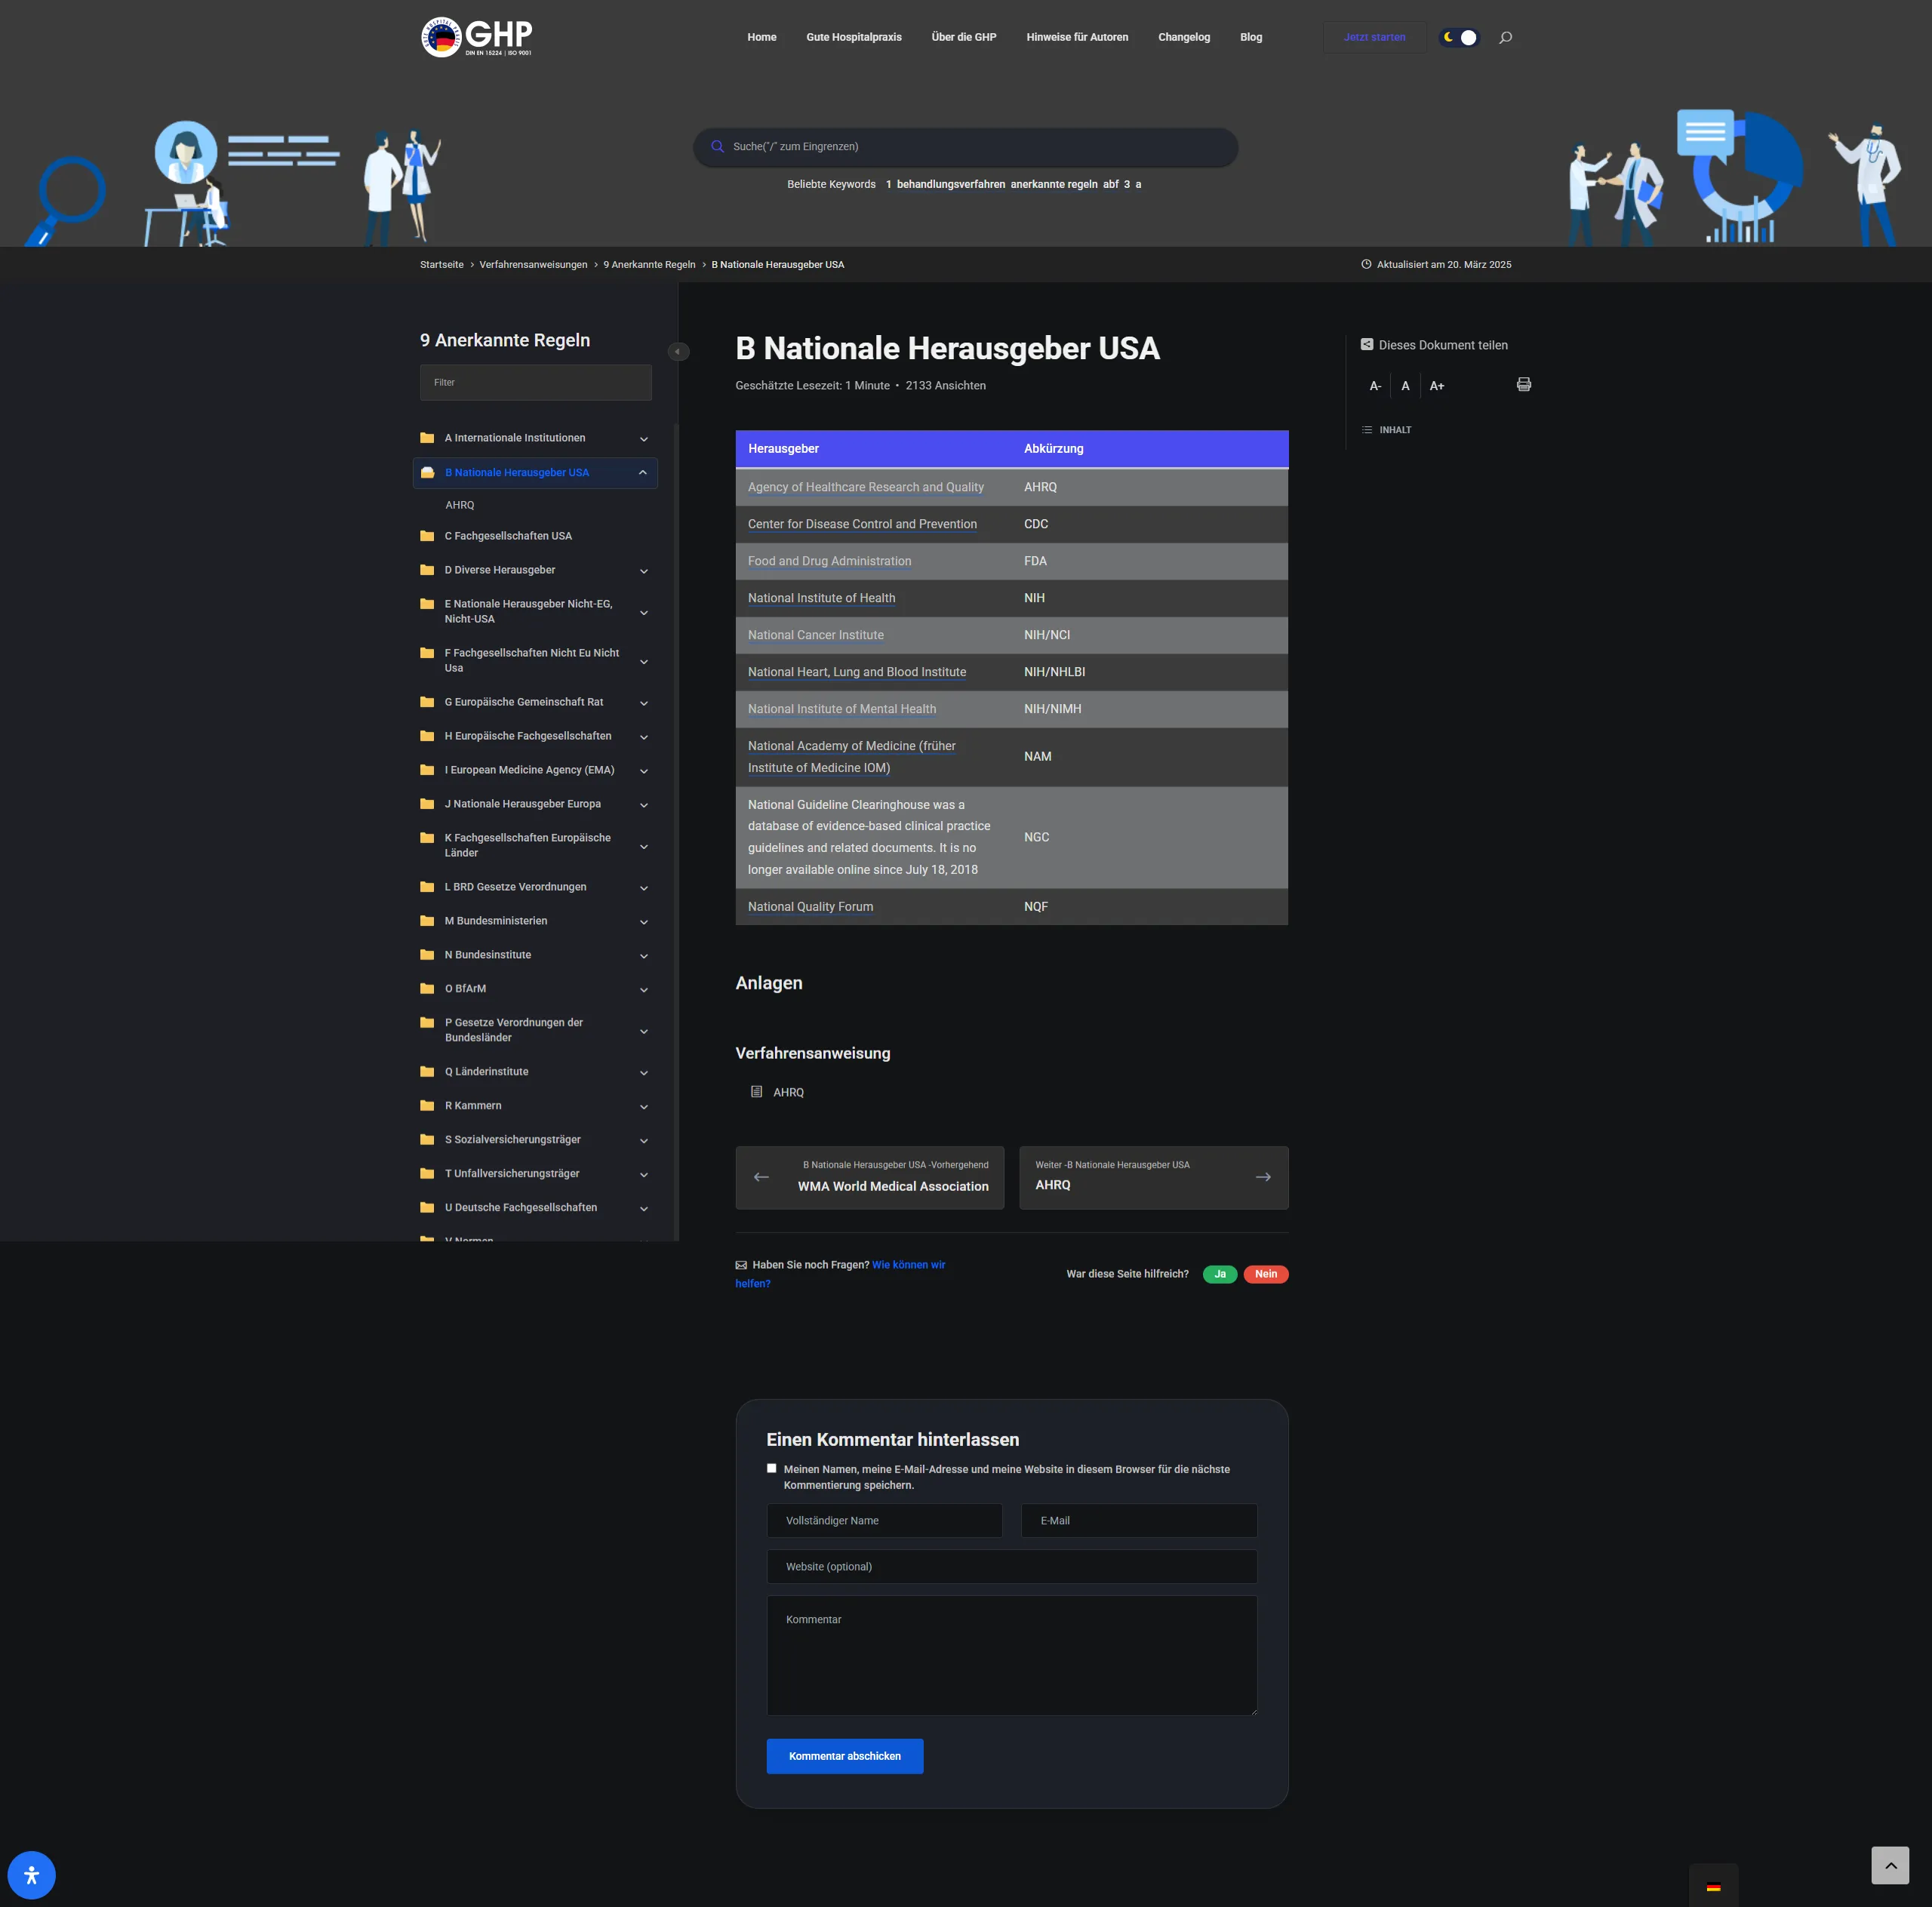Screen dimensions: 1932x1907
Task: Open the accessibility widget button
Action: 31,1874
